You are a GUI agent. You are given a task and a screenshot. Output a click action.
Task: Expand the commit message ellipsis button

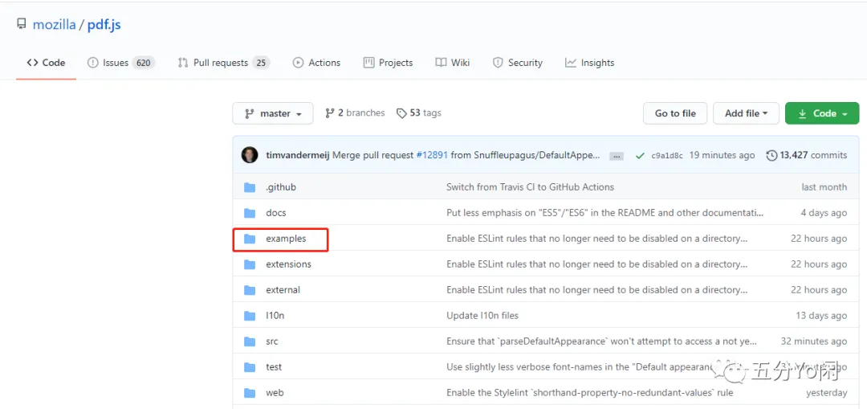click(x=616, y=156)
